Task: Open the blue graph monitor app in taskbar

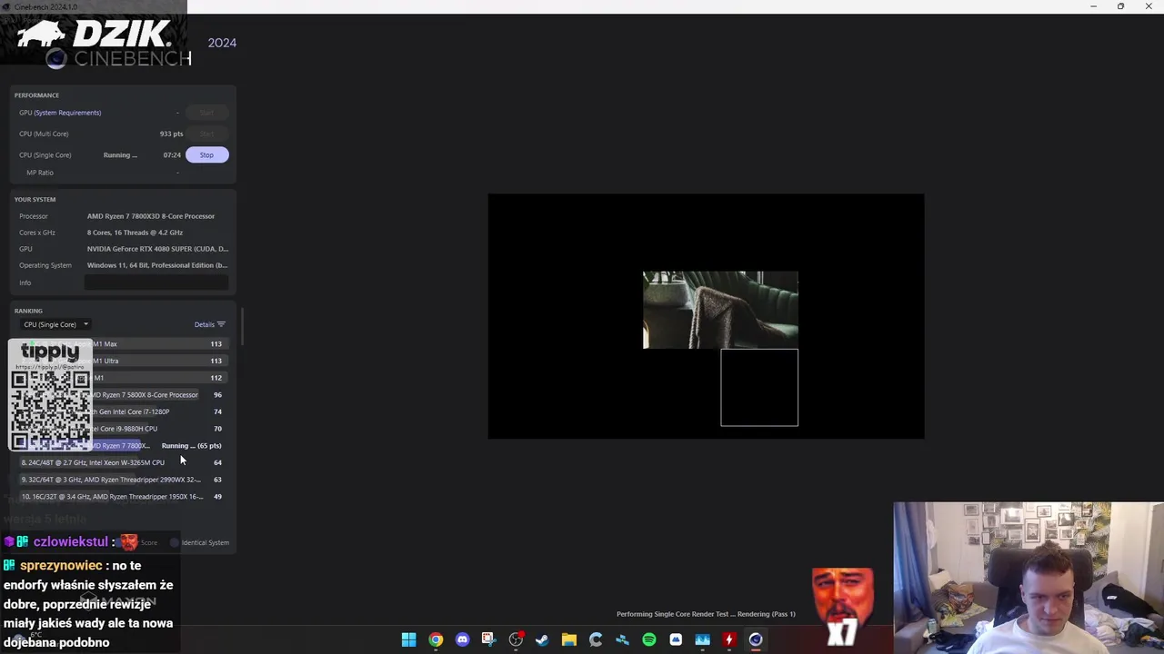Action: pyautogui.click(x=702, y=639)
